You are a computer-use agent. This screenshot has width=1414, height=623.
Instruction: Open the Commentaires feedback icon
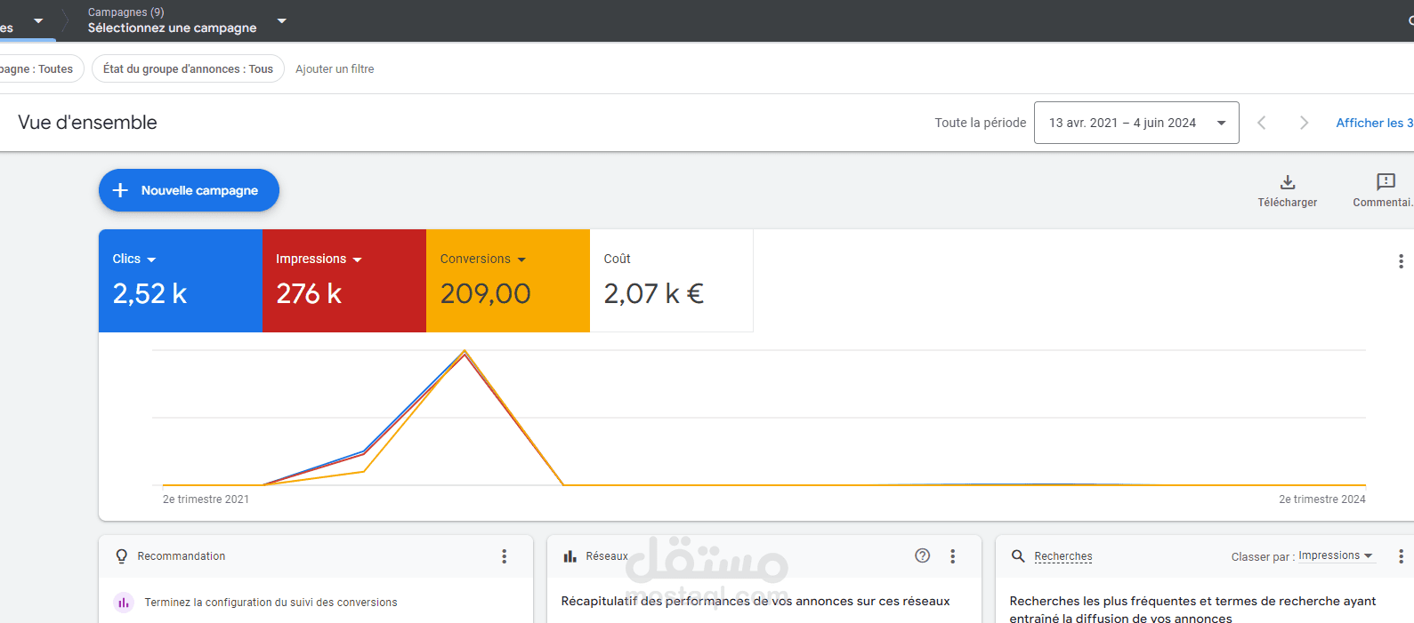pyautogui.click(x=1386, y=182)
